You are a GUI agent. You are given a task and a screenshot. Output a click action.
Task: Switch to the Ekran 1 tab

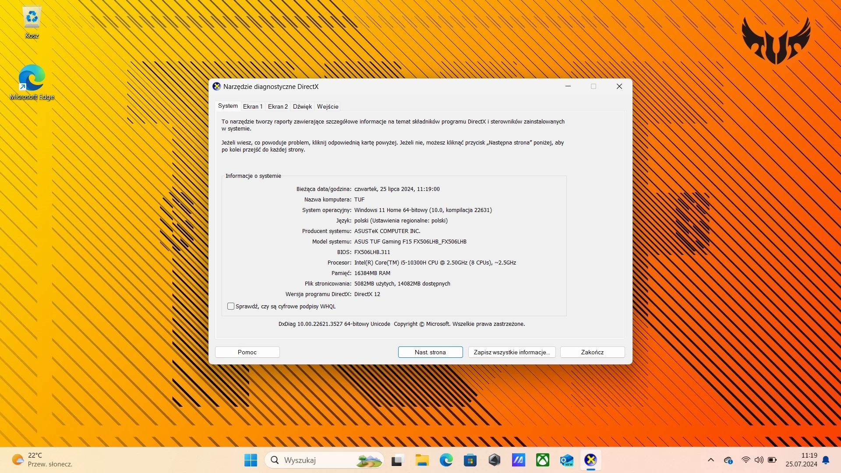[x=253, y=106]
